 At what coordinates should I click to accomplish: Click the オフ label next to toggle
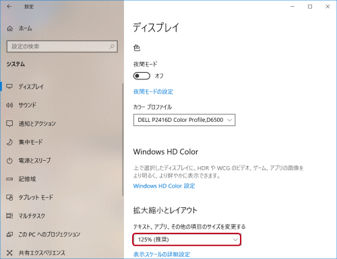tap(159, 76)
